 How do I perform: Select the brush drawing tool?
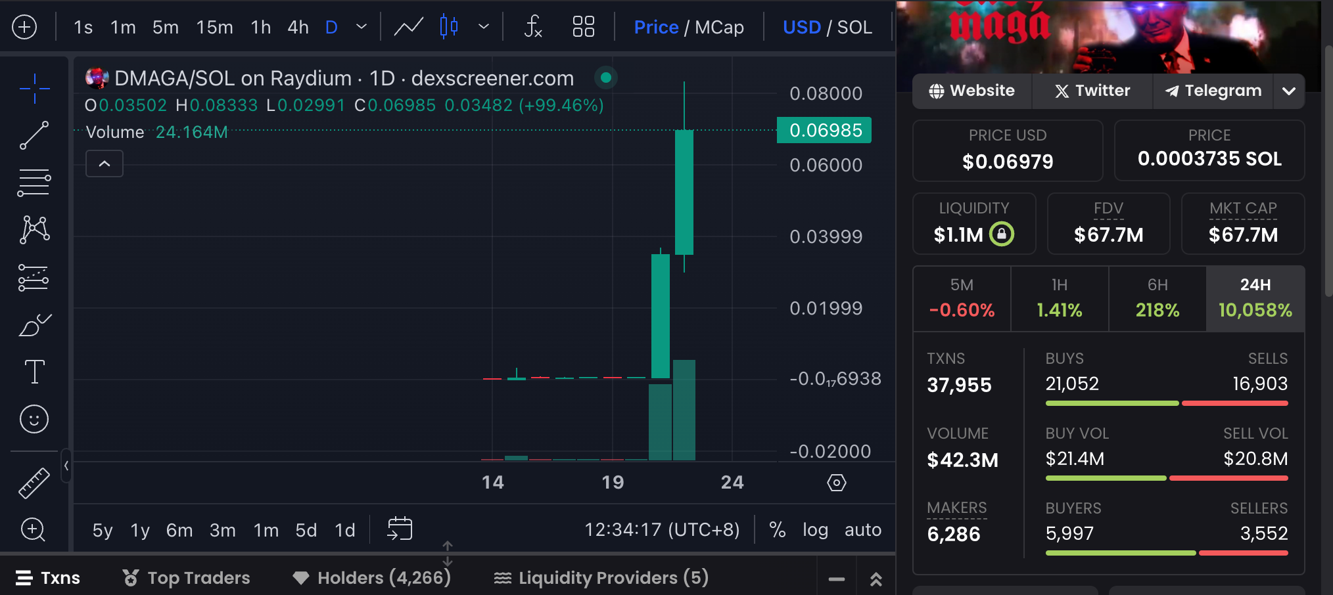(34, 324)
